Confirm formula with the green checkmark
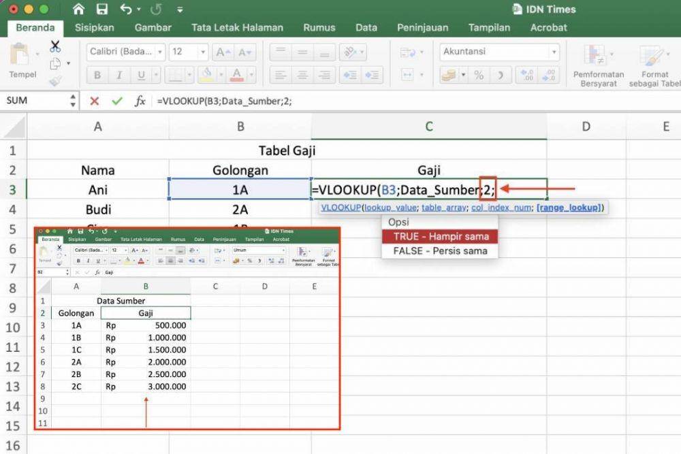Viewport: 681px width, 454px height. (117, 101)
